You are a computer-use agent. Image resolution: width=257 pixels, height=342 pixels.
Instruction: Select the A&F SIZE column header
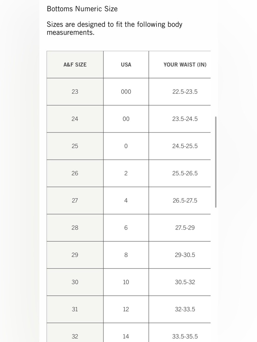75,65
